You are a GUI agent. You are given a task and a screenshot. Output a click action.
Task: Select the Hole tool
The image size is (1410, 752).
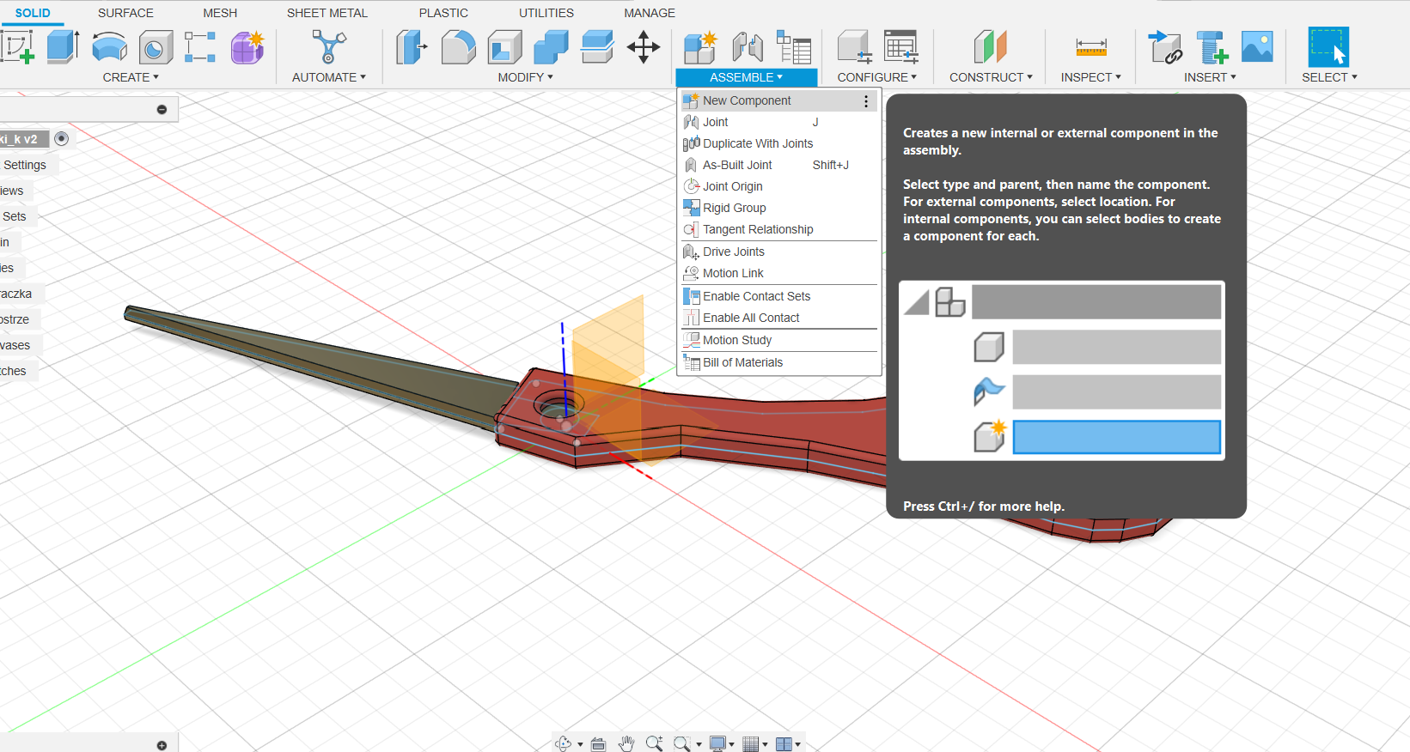pos(156,48)
